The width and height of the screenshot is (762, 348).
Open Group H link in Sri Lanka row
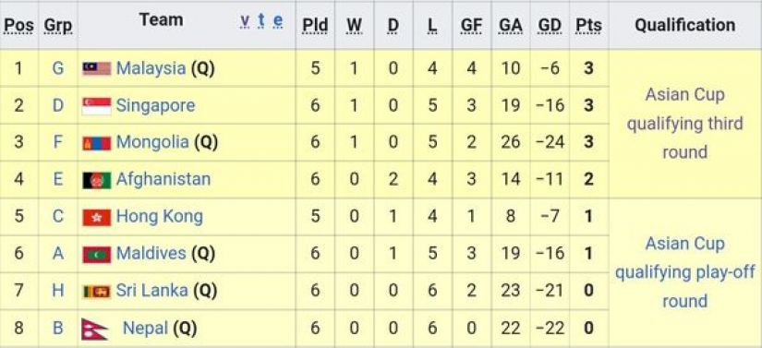pyautogui.click(x=58, y=290)
